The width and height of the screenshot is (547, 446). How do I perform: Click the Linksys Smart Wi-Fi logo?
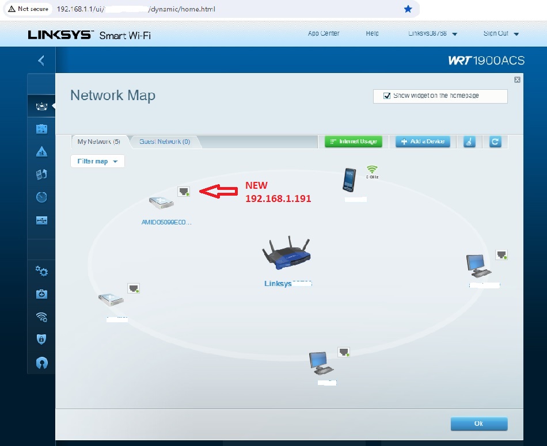(89, 35)
